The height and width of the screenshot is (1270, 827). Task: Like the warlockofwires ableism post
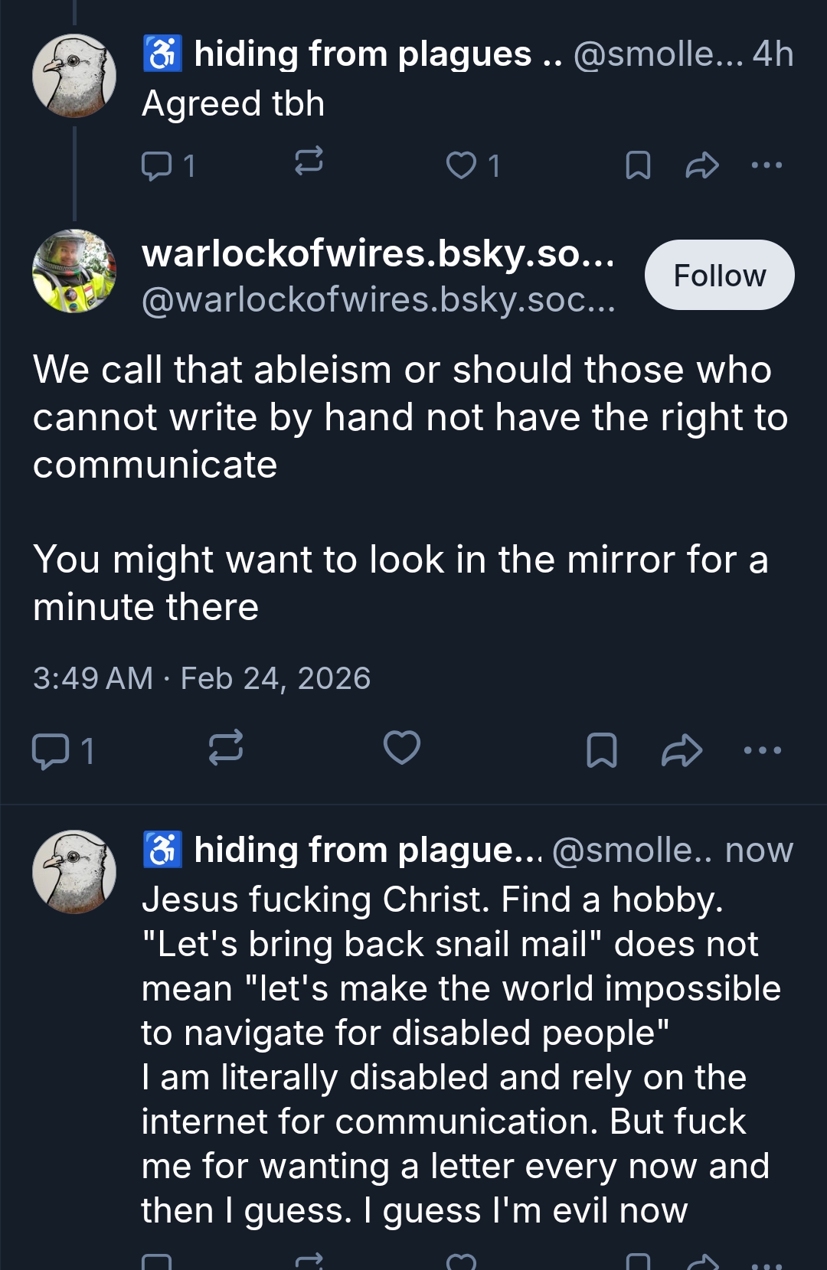pos(402,748)
